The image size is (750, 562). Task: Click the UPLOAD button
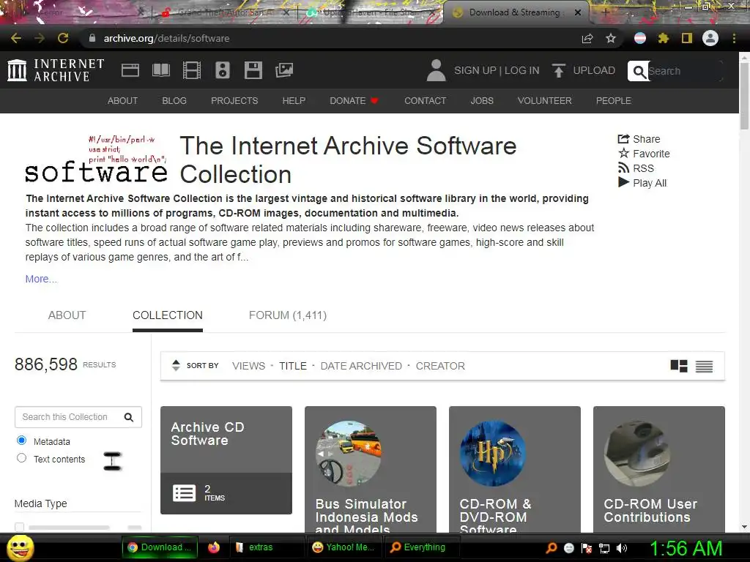[594, 71]
